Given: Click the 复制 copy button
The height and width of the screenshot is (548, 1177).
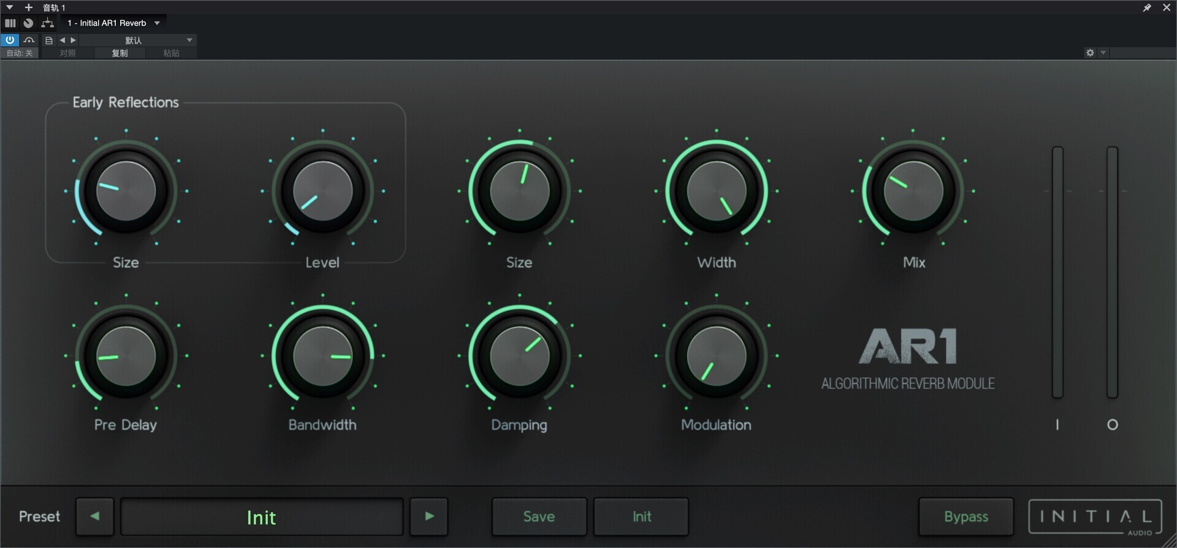Looking at the screenshot, I should point(120,53).
